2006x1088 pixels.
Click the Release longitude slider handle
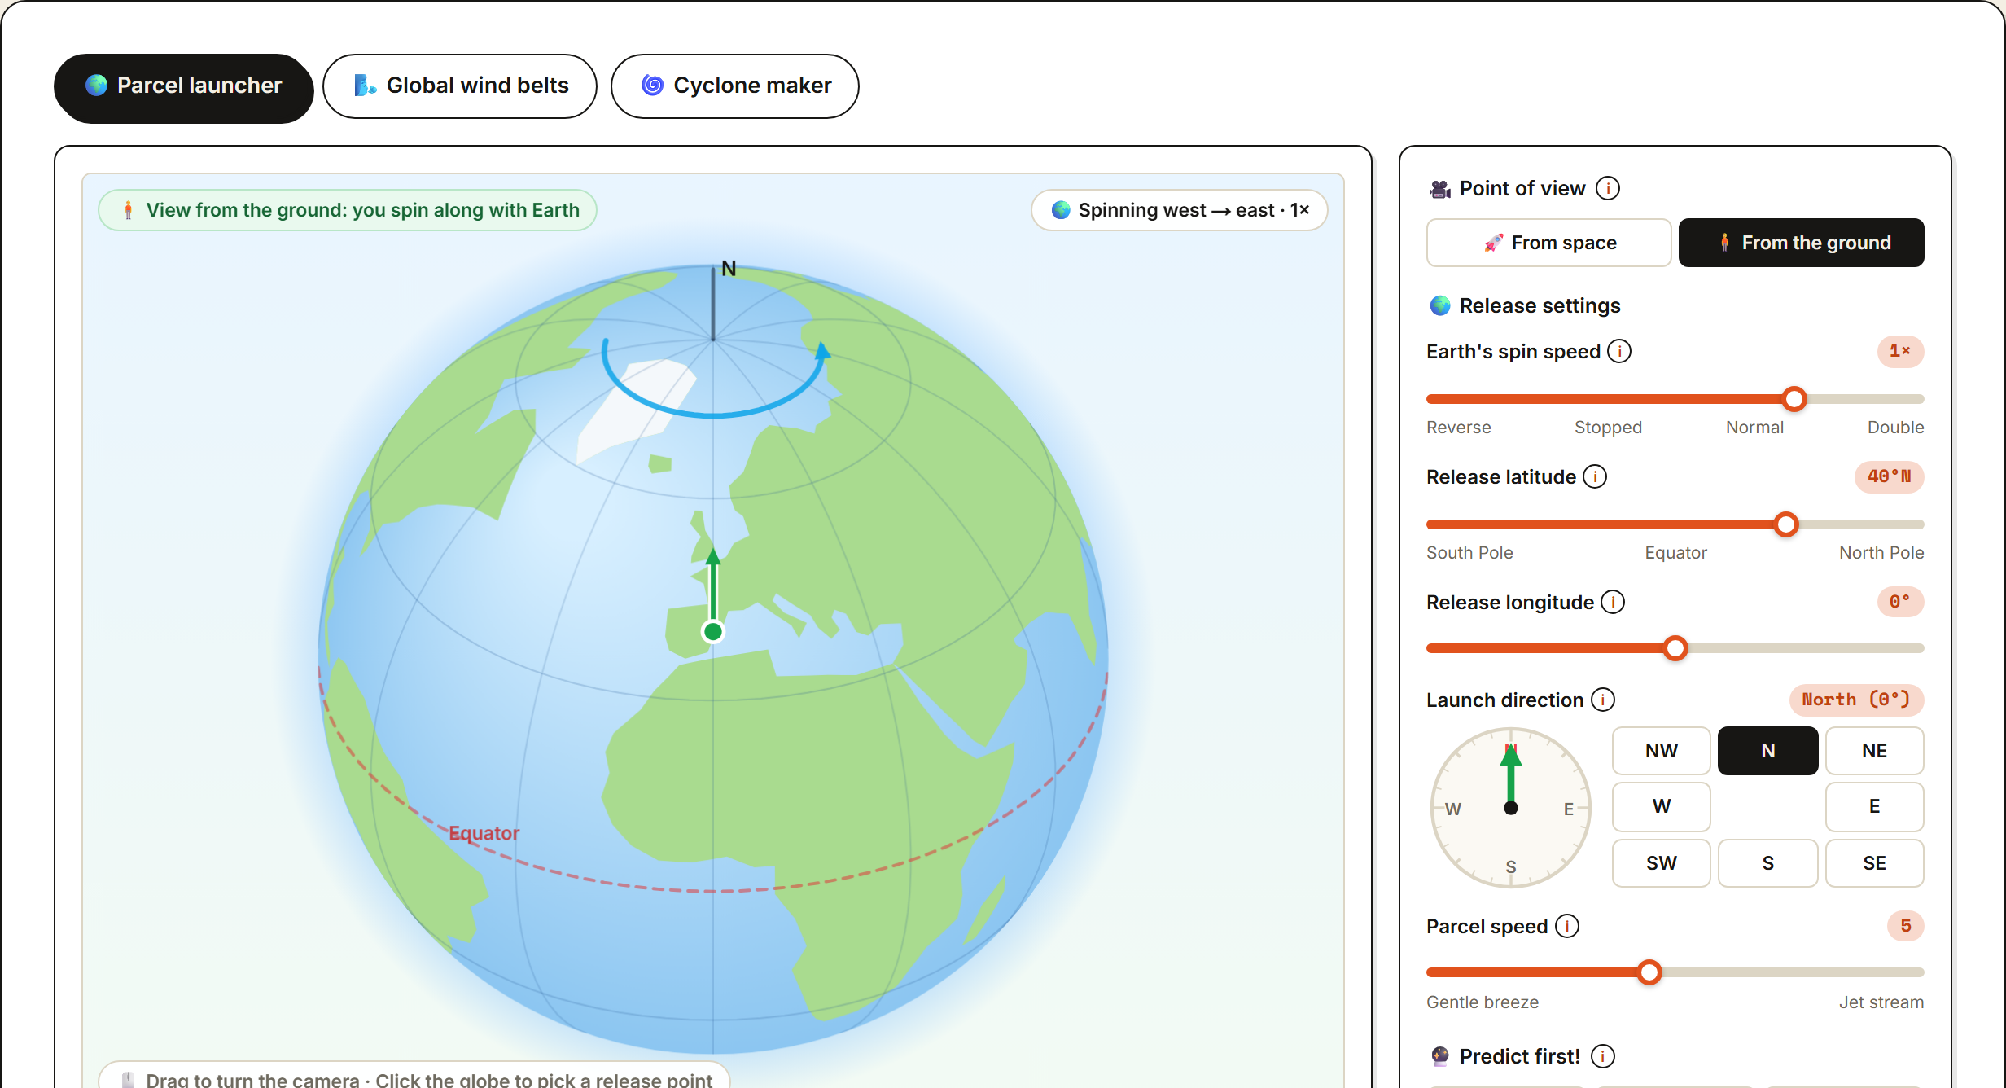pyautogui.click(x=1675, y=648)
